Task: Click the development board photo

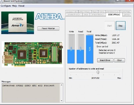Action: click(x=32, y=54)
